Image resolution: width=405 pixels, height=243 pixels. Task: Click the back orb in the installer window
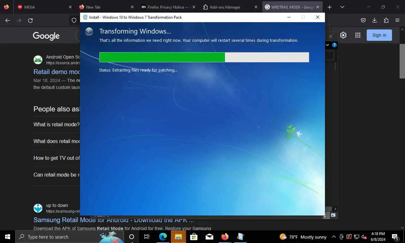click(x=89, y=31)
